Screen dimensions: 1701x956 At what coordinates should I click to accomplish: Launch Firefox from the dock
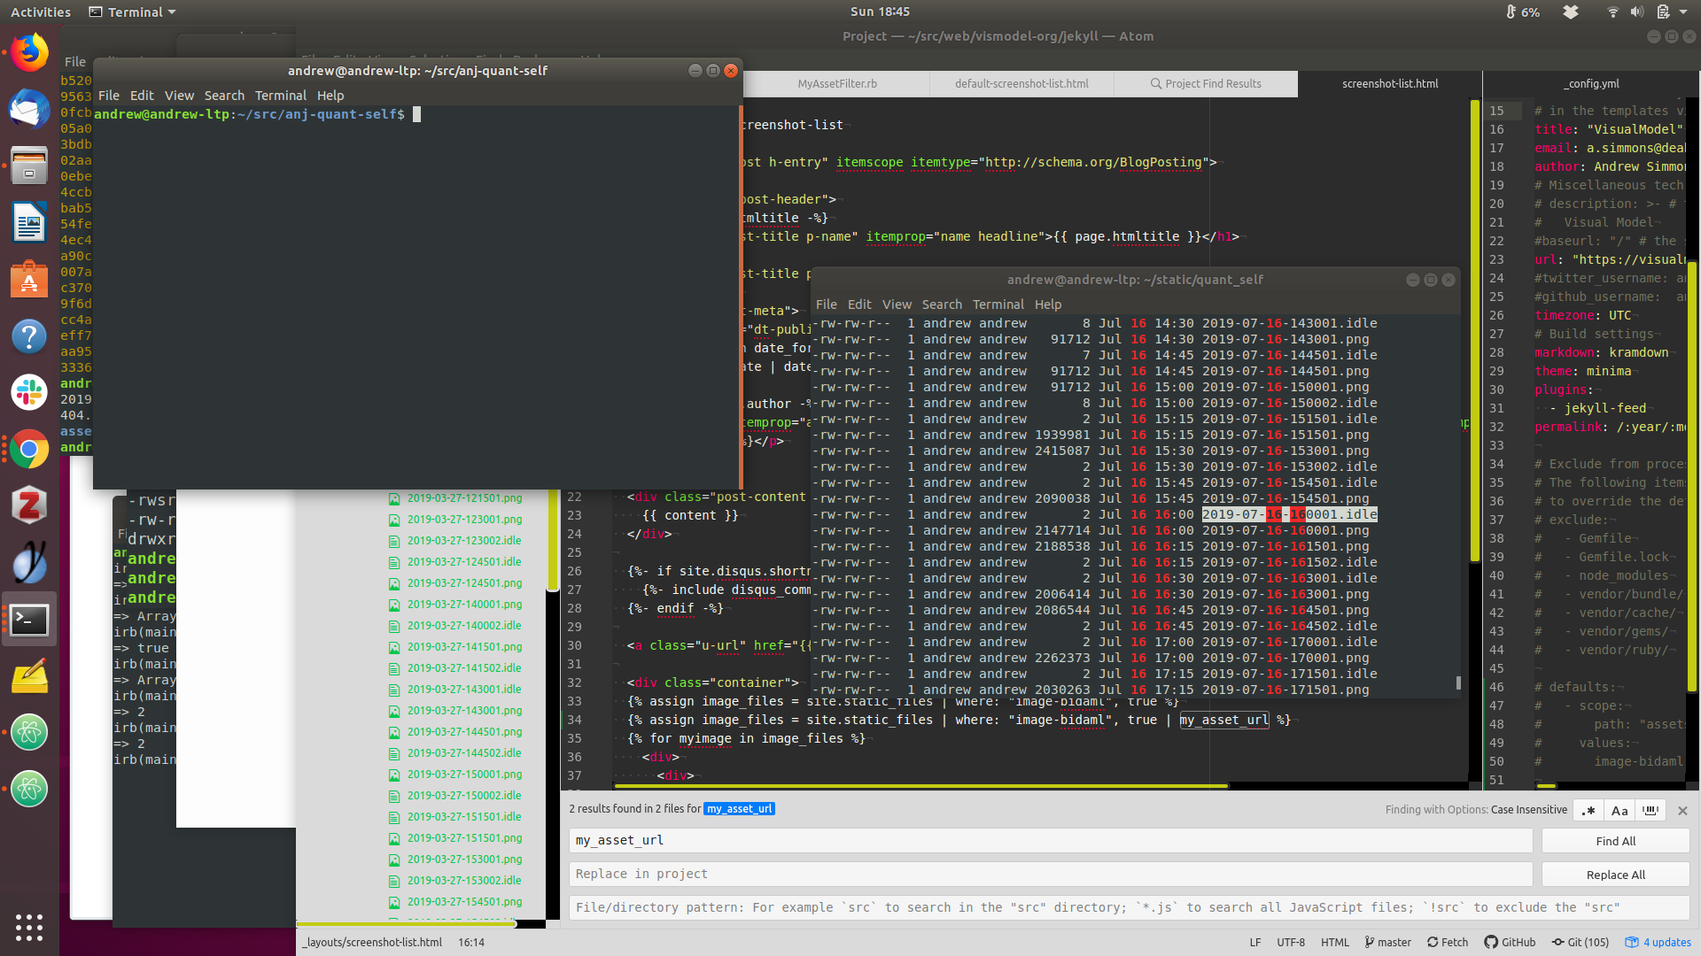29,53
